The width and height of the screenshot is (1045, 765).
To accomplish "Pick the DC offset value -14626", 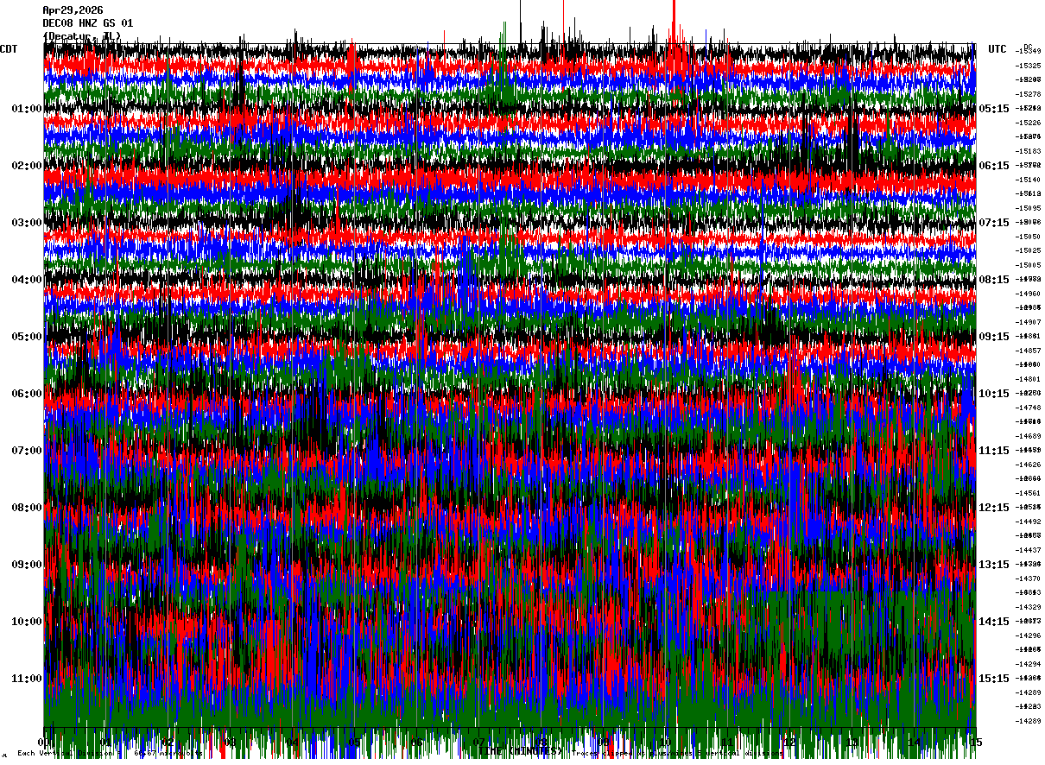I will [x=1028, y=465].
